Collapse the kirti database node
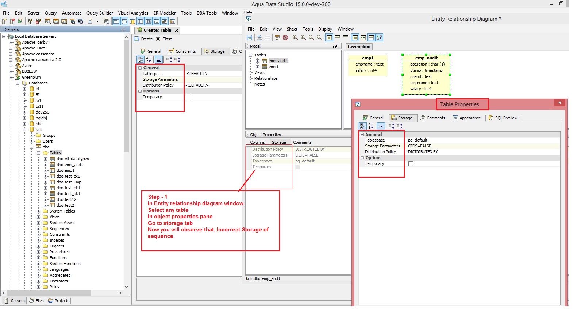The height and width of the screenshot is (313, 581). click(x=25, y=130)
